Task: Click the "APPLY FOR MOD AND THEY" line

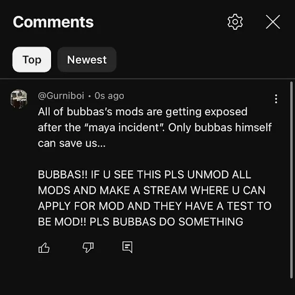Action: (155, 206)
